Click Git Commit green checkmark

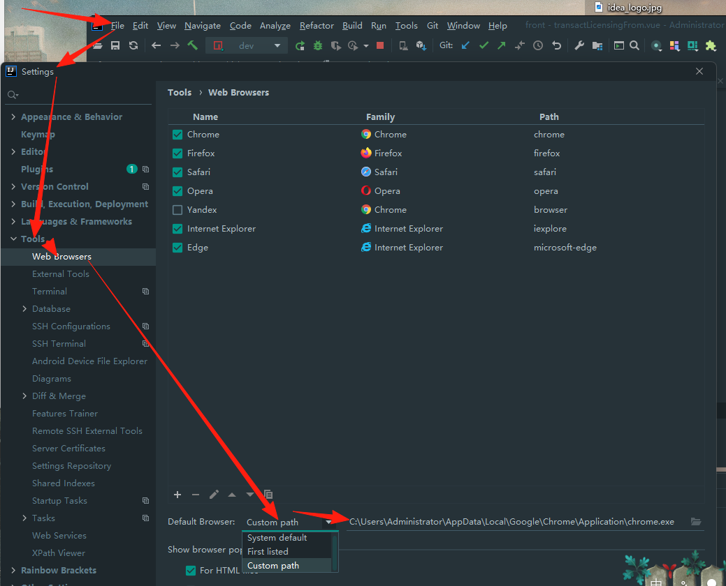(x=484, y=45)
